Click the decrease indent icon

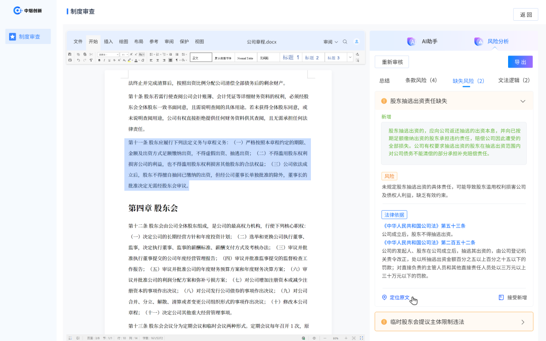click(x=170, y=54)
